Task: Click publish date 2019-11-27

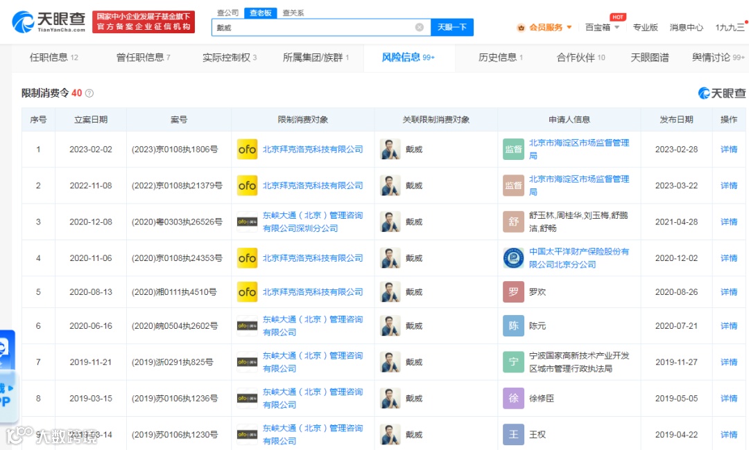Action: [x=676, y=362]
